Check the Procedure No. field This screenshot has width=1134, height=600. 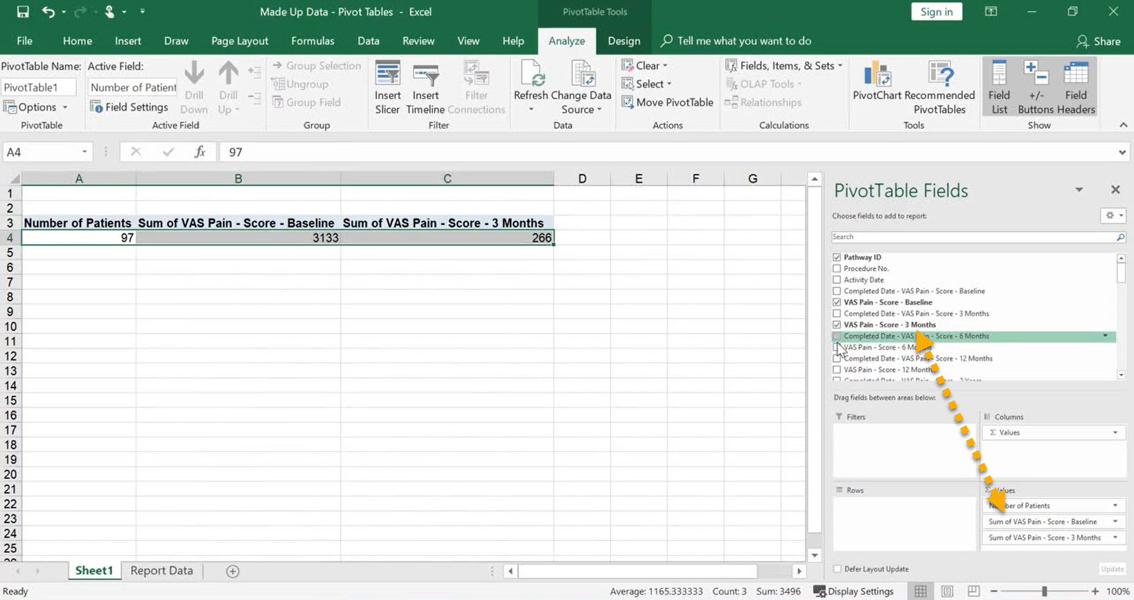(x=837, y=269)
